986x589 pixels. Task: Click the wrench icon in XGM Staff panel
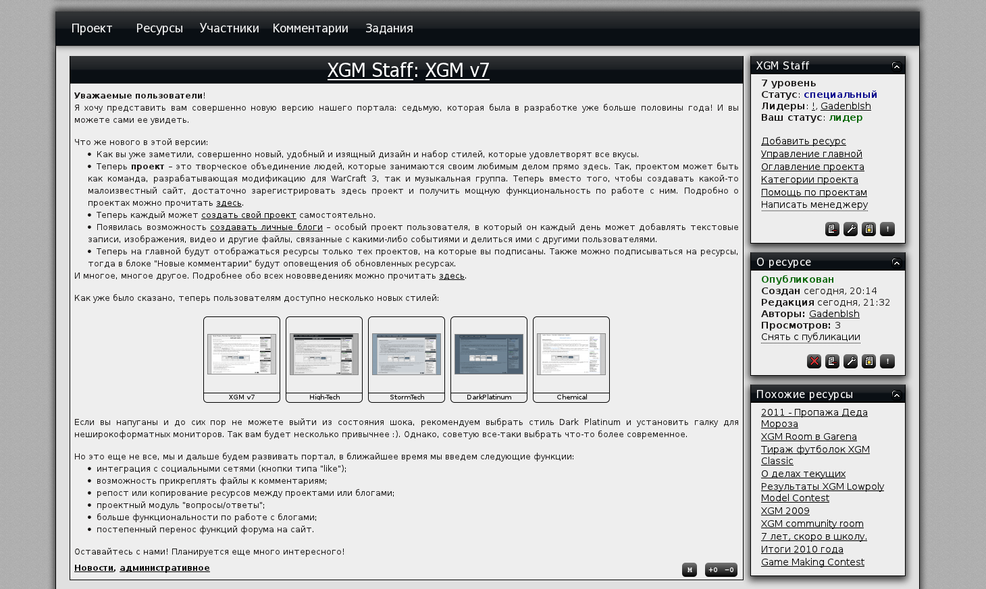(850, 229)
